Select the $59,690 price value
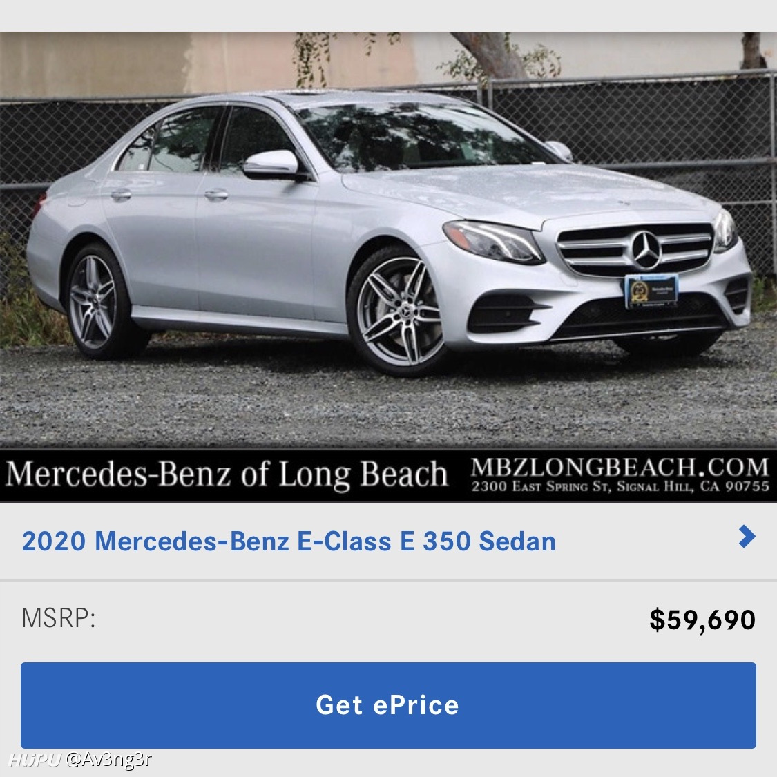Screen dimensions: 777x777 702,620
